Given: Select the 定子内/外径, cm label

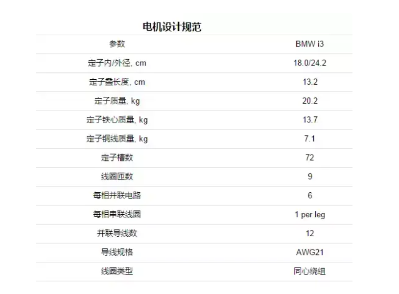Looking at the screenshot, I should click(117, 63).
